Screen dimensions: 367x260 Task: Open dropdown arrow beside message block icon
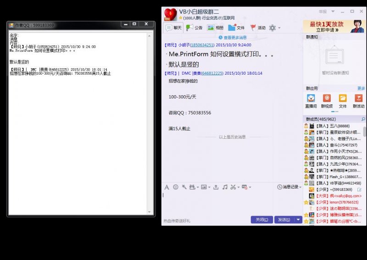[250, 187]
